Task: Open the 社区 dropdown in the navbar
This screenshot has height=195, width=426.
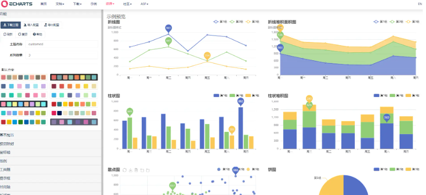Action: tap(127, 4)
